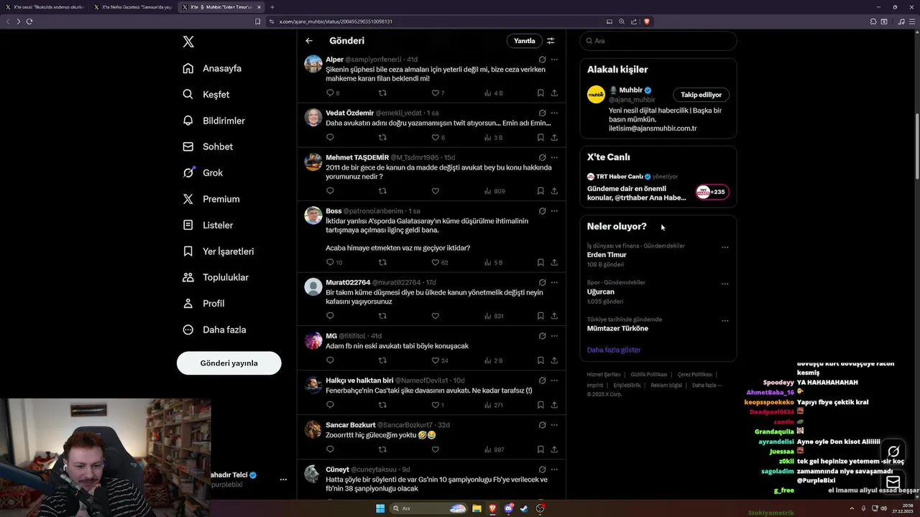Click Windows taskbar search box

pyautogui.click(x=428, y=508)
